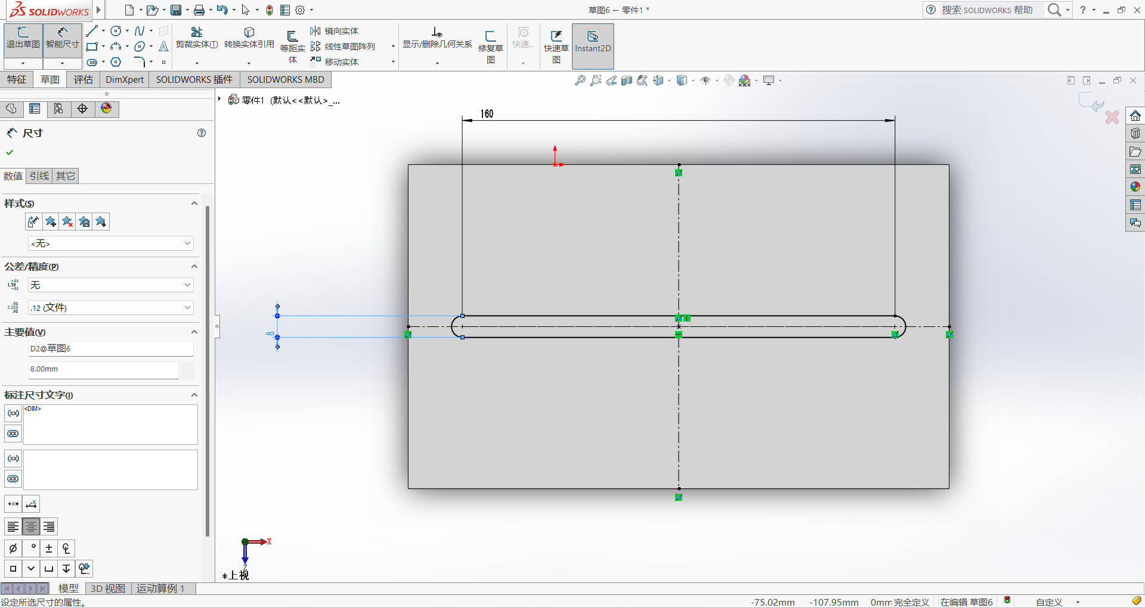Switch to the 引线 (Leaders) tab
The height and width of the screenshot is (608, 1145).
tap(39, 176)
